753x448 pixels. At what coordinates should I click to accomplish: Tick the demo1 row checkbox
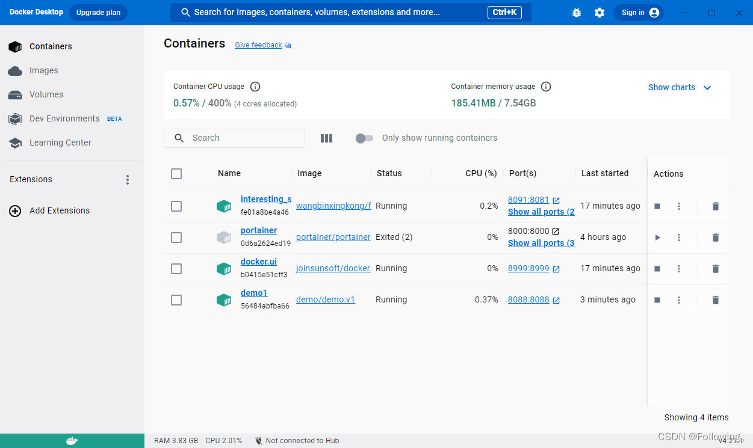point(176,300)
